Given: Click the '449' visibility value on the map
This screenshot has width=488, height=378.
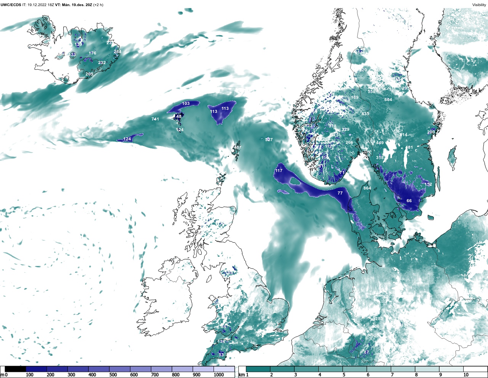Looking at the screenshot, I should click(380, 143).
